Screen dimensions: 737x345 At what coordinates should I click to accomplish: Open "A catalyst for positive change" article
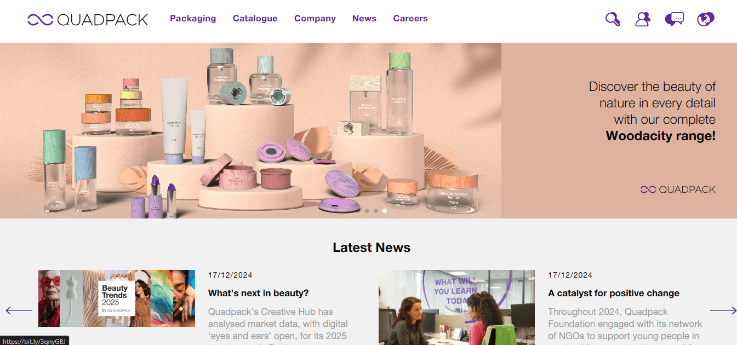pyautogui.click(x=614, y=293)
